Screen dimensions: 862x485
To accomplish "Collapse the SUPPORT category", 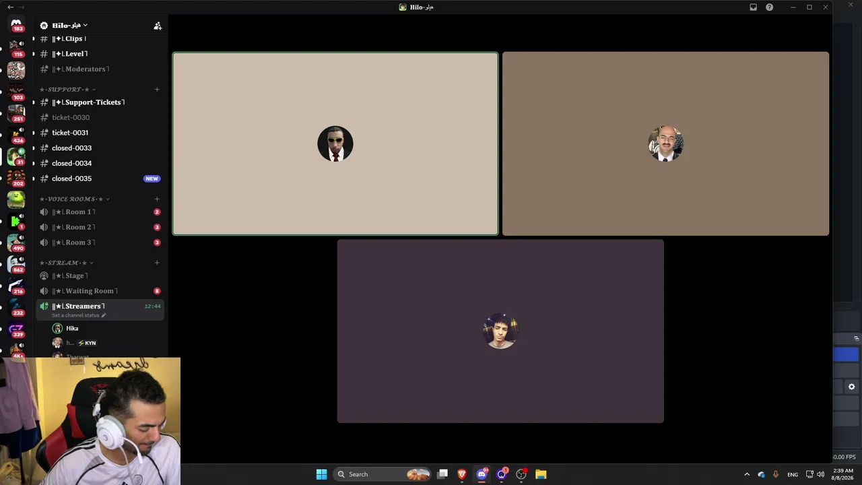I will (x=67, y=90).
